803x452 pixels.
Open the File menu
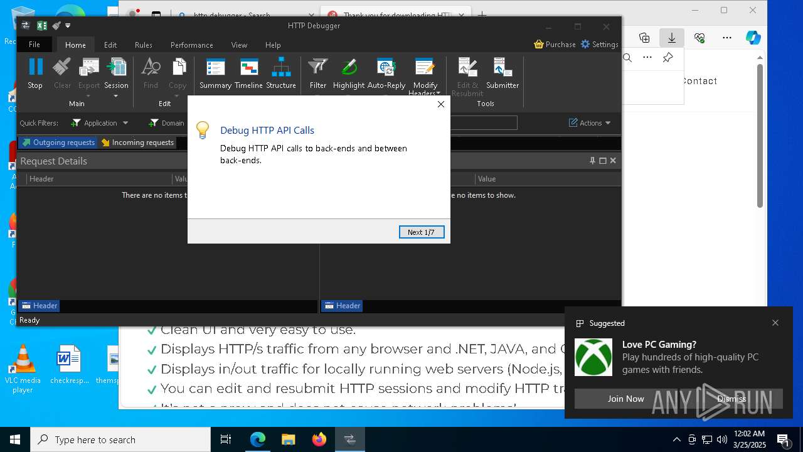pyautogui.click(x=35, y=45)
